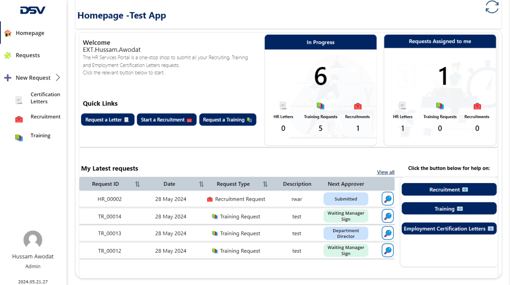Click Training Requests icon in In Progress card
The height and width of the screenshot is (285, 510).
[320, 106]
